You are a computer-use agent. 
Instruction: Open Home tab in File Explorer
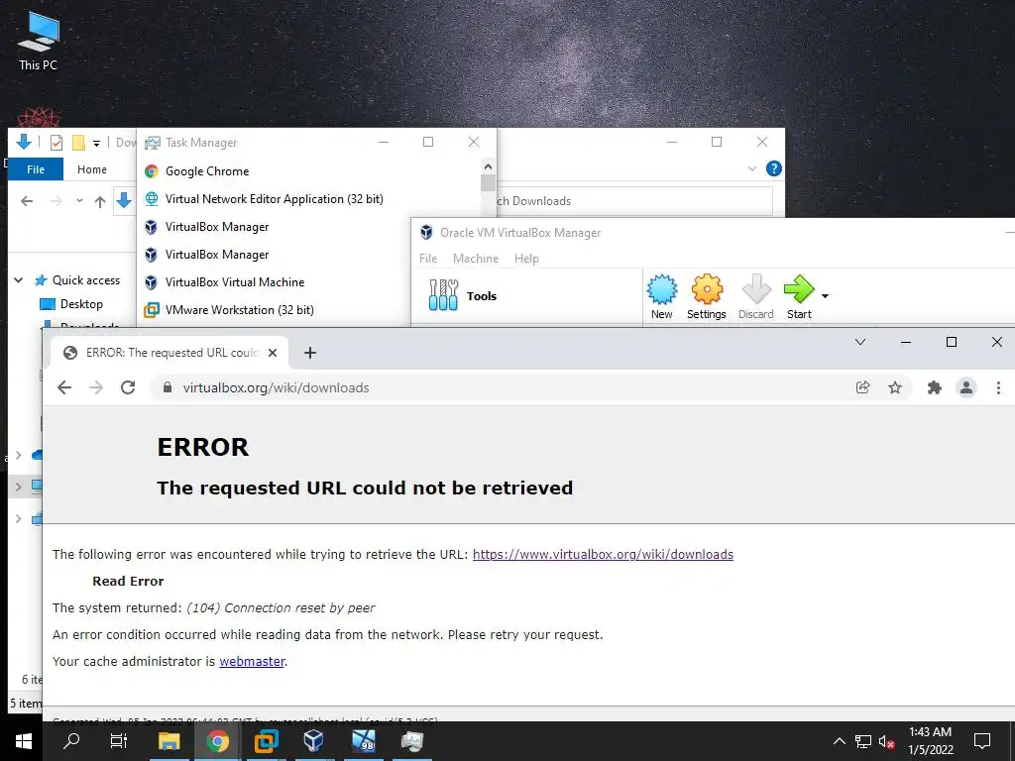click(x=92, y=169)
